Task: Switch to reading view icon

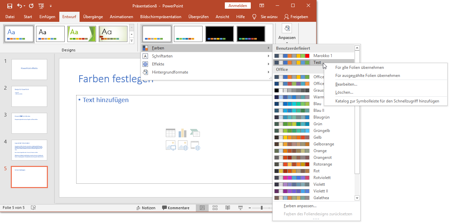Action: pos(228,208)
